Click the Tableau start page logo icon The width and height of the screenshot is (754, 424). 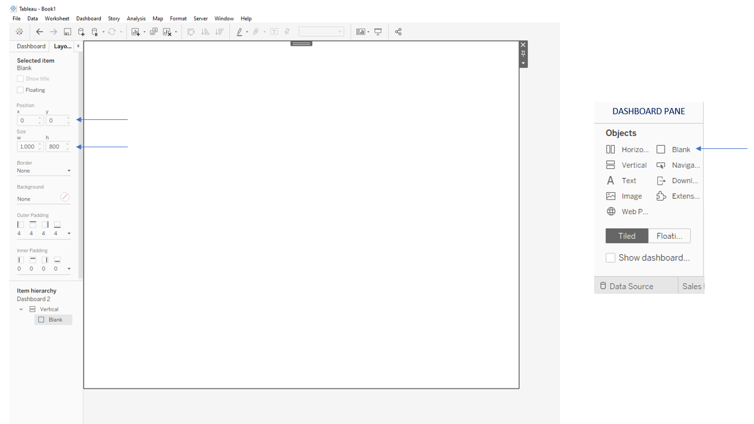[x=19, y=32]
